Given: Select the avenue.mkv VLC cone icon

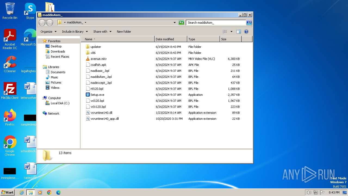Looking at the screenshot, I should click(x=88, y=59).
